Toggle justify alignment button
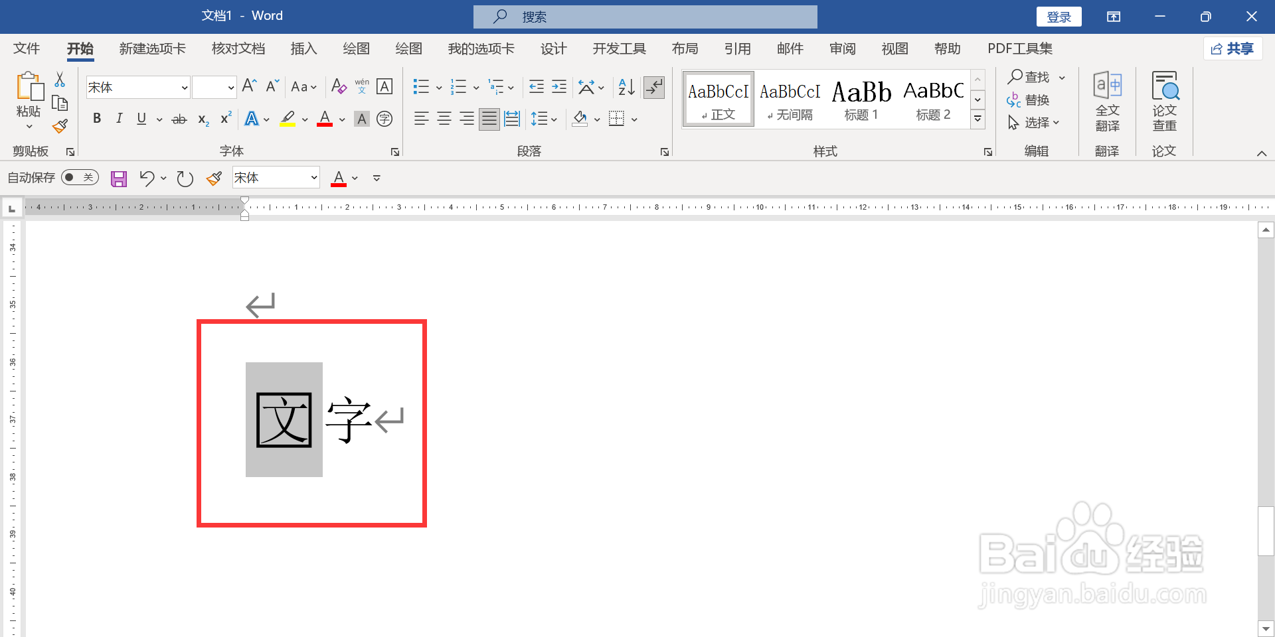This screenshot has width=1275, height=637. (x=489, y=119)
